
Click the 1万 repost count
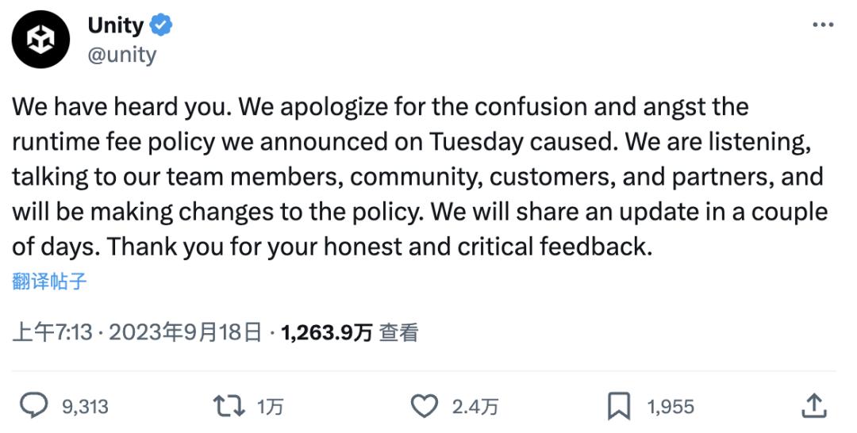point(270,408)
